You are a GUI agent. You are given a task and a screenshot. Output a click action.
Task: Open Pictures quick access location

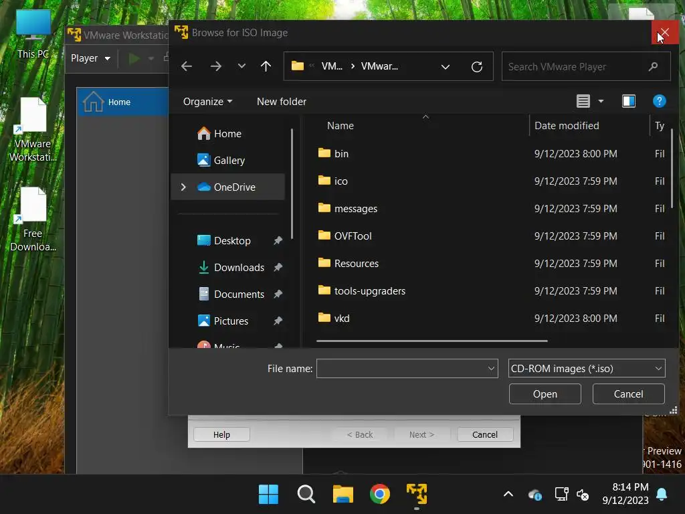231,321
